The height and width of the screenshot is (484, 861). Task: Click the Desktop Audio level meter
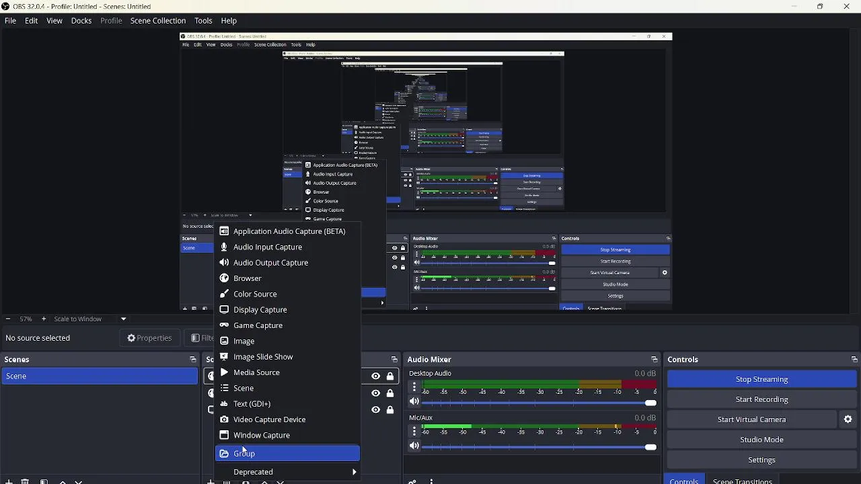pyautogui.click(x=539, y=384)
